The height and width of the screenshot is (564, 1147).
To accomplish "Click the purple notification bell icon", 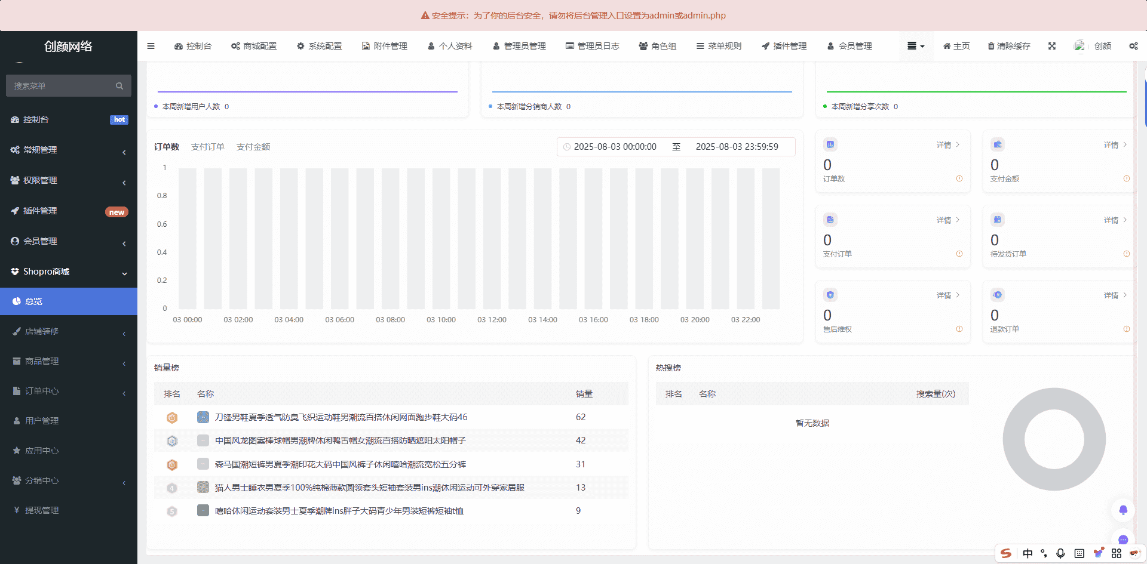I will click(x=1123, y=510).
